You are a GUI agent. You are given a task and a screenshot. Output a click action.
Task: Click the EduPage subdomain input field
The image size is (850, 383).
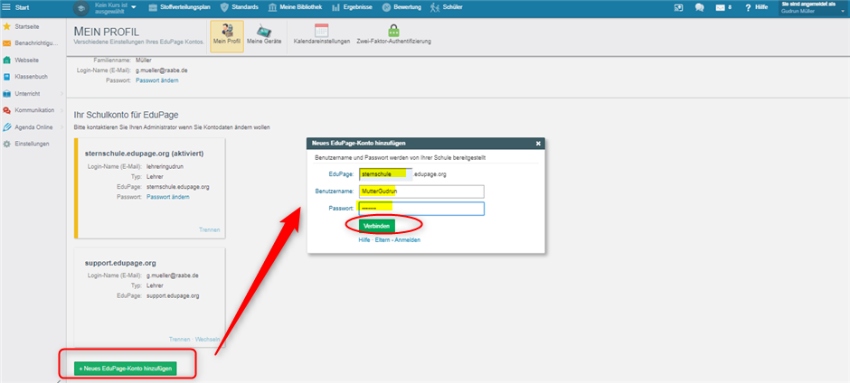tap(385, 174)
